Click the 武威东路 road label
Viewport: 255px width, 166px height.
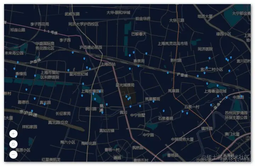[x=72, y=14]
